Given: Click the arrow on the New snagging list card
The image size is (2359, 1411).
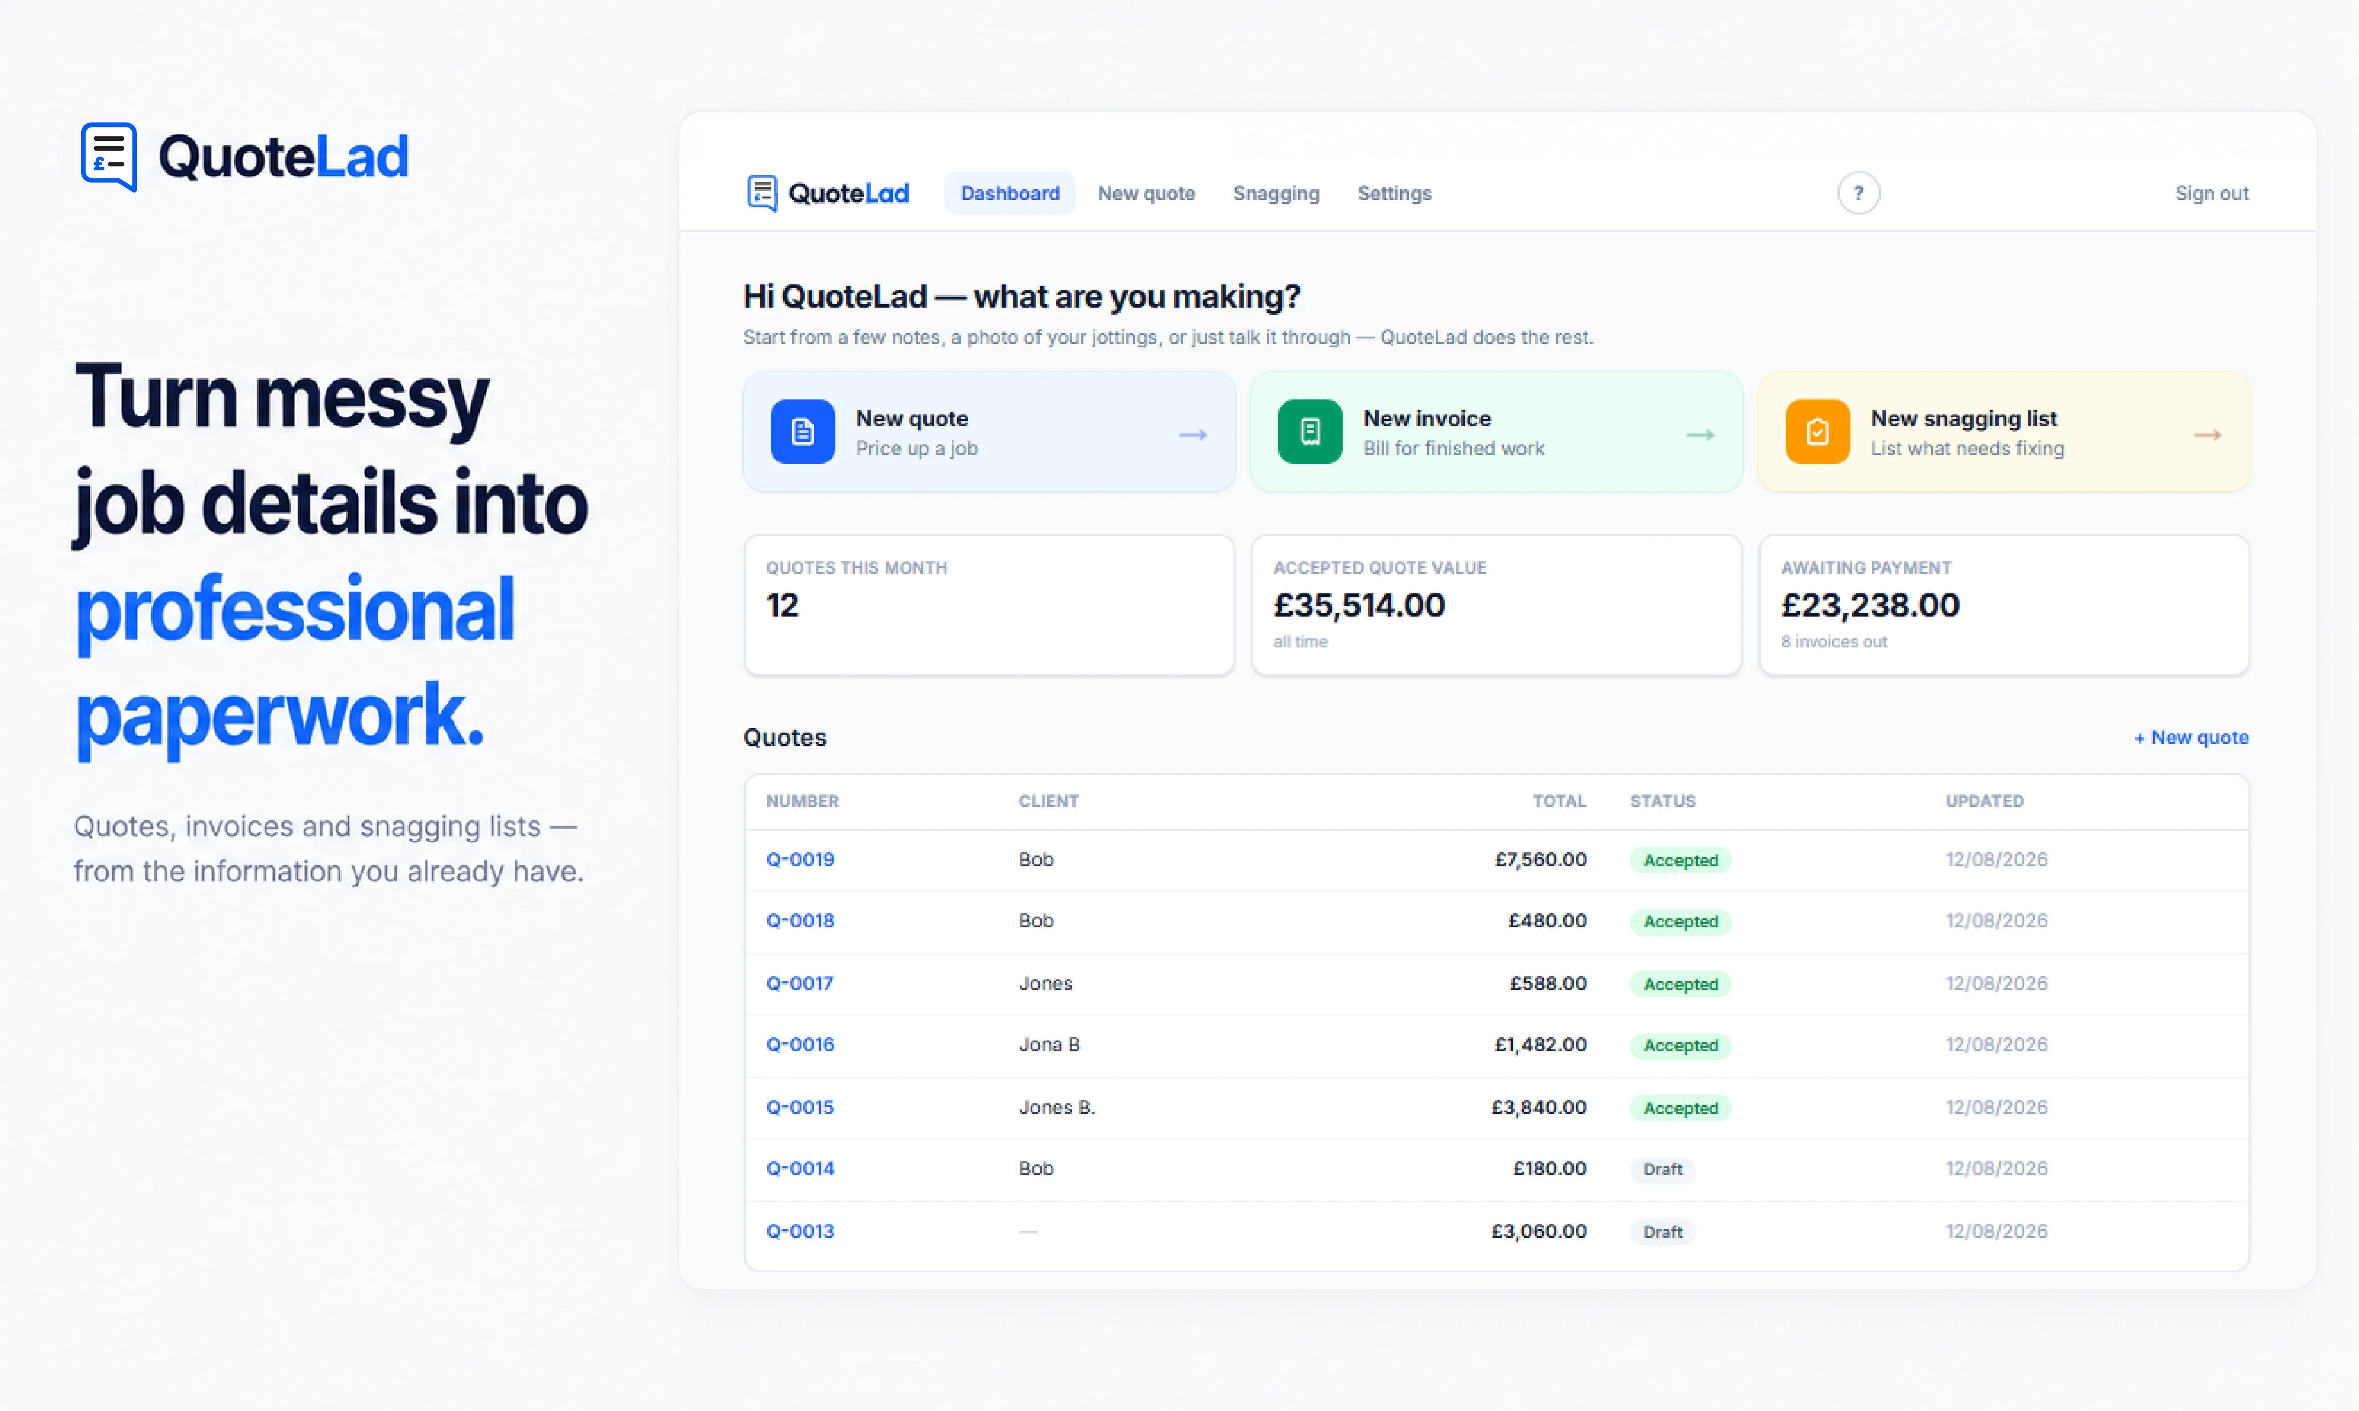Looking at the screenshot, I should click(2208, 435).
